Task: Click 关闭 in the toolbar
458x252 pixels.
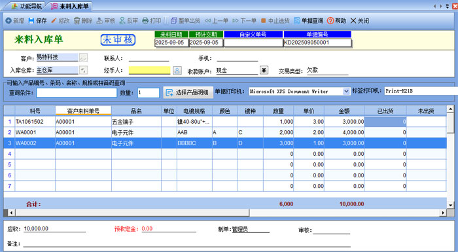Action: click(x=360, y=21)
